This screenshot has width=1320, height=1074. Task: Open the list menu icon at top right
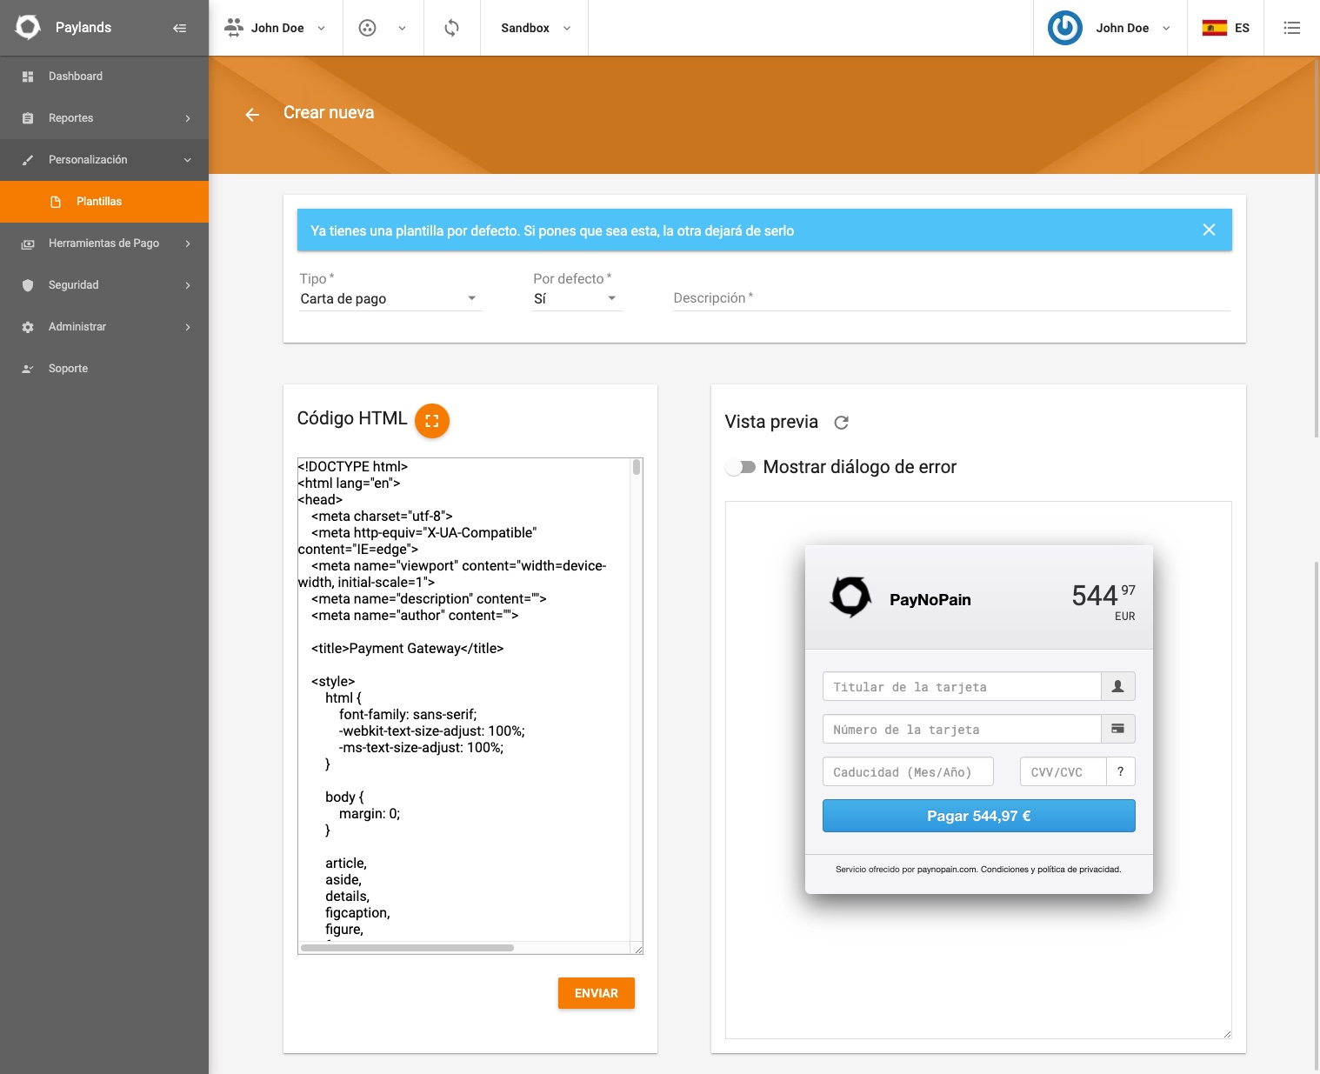tap(1292, 28)
